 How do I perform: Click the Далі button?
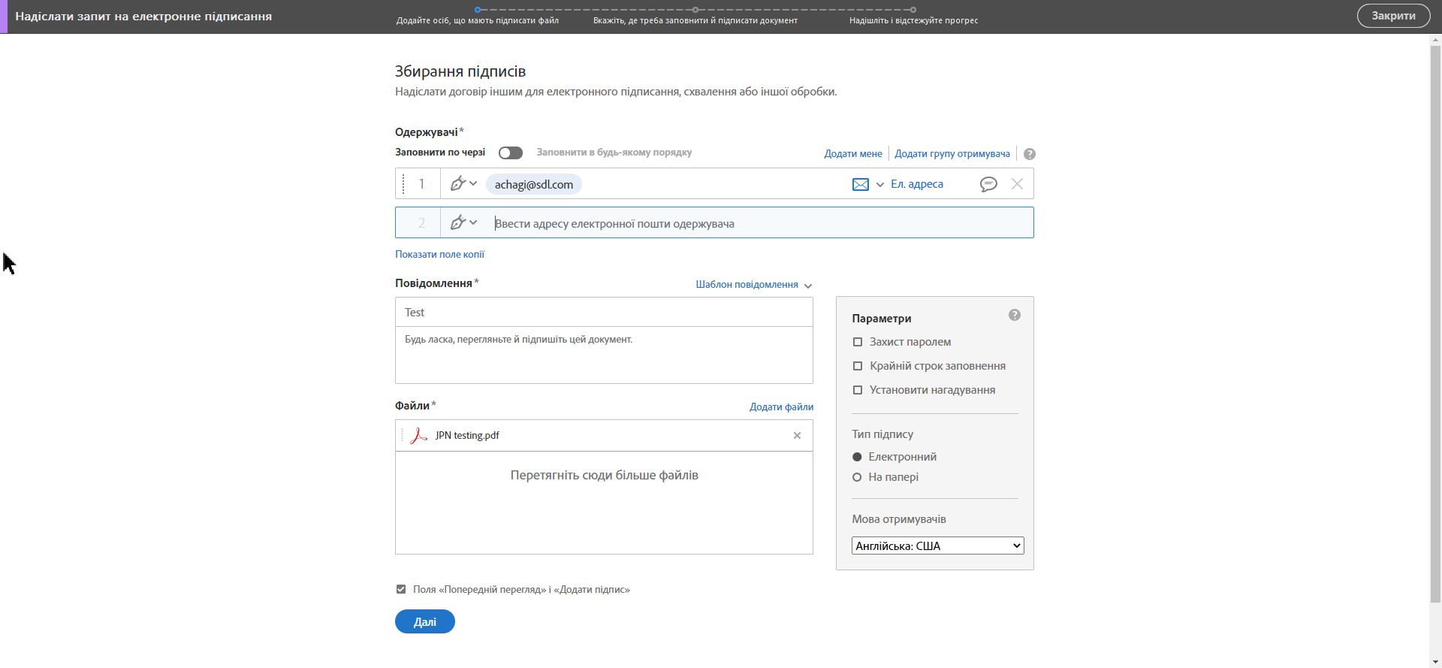pos(425,622)
